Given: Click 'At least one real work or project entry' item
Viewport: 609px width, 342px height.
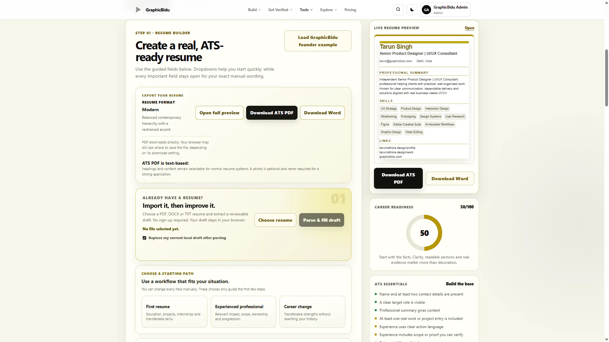Looking at the screenshot, I should [x=421, y=319].
